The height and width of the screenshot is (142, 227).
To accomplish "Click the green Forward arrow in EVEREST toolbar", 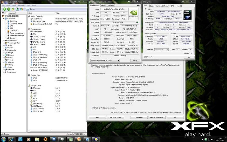I will 9,9.
